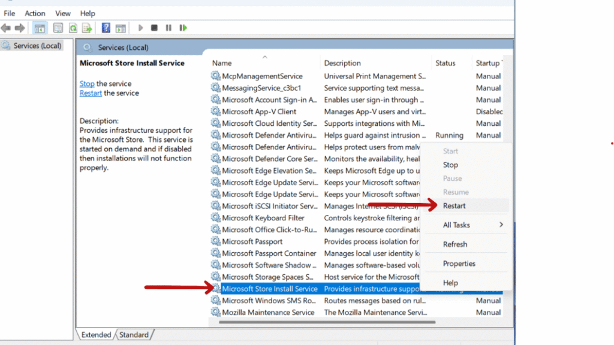This screenshot has width=614, height=345.
Task: Click gear icon beside Microsoft Keyboard Filter
Action: click(x=215, y=217)
